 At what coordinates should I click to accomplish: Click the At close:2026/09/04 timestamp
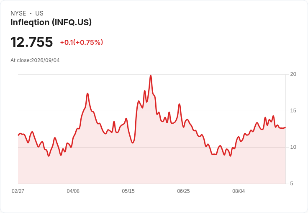tap(35, 60)
